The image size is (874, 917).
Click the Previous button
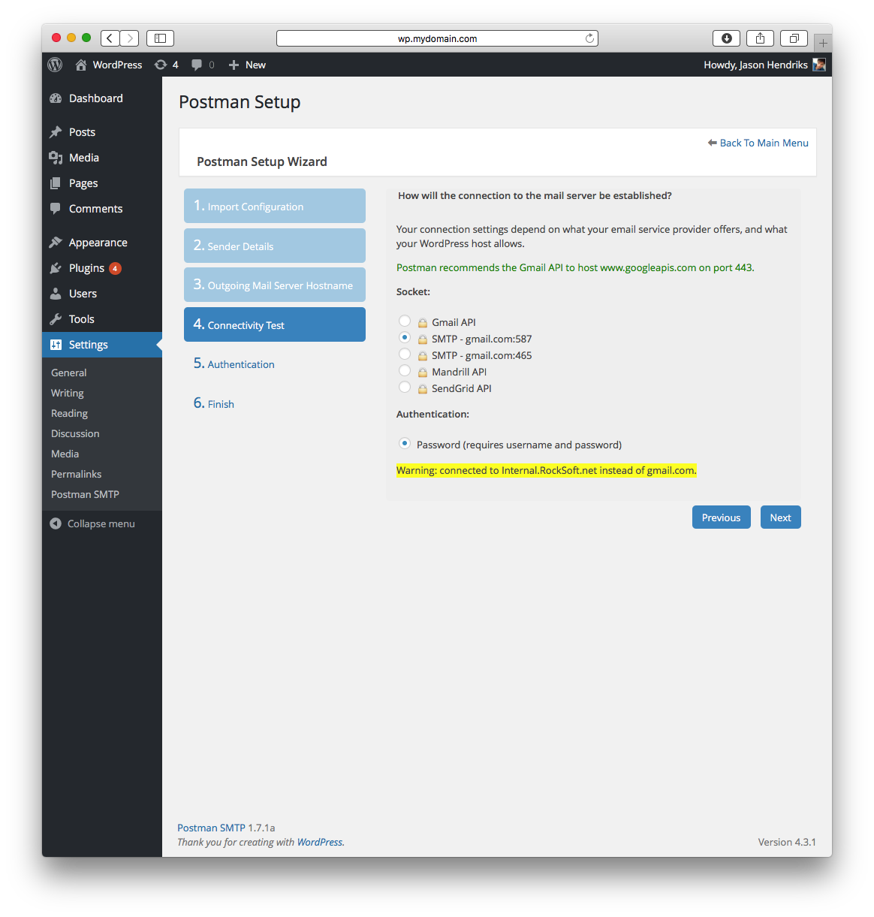pos(721,517)
